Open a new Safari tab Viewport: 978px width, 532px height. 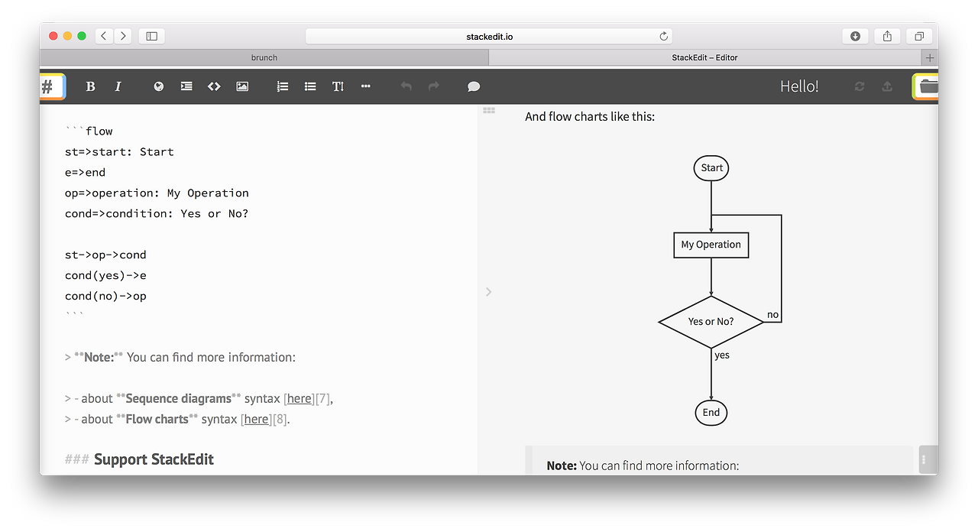point(930,57)
